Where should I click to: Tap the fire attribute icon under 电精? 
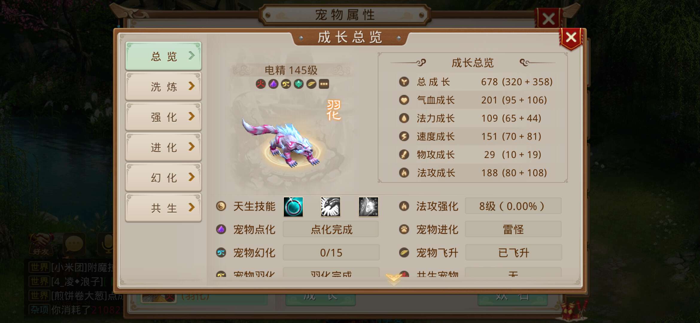pos(261,84)
